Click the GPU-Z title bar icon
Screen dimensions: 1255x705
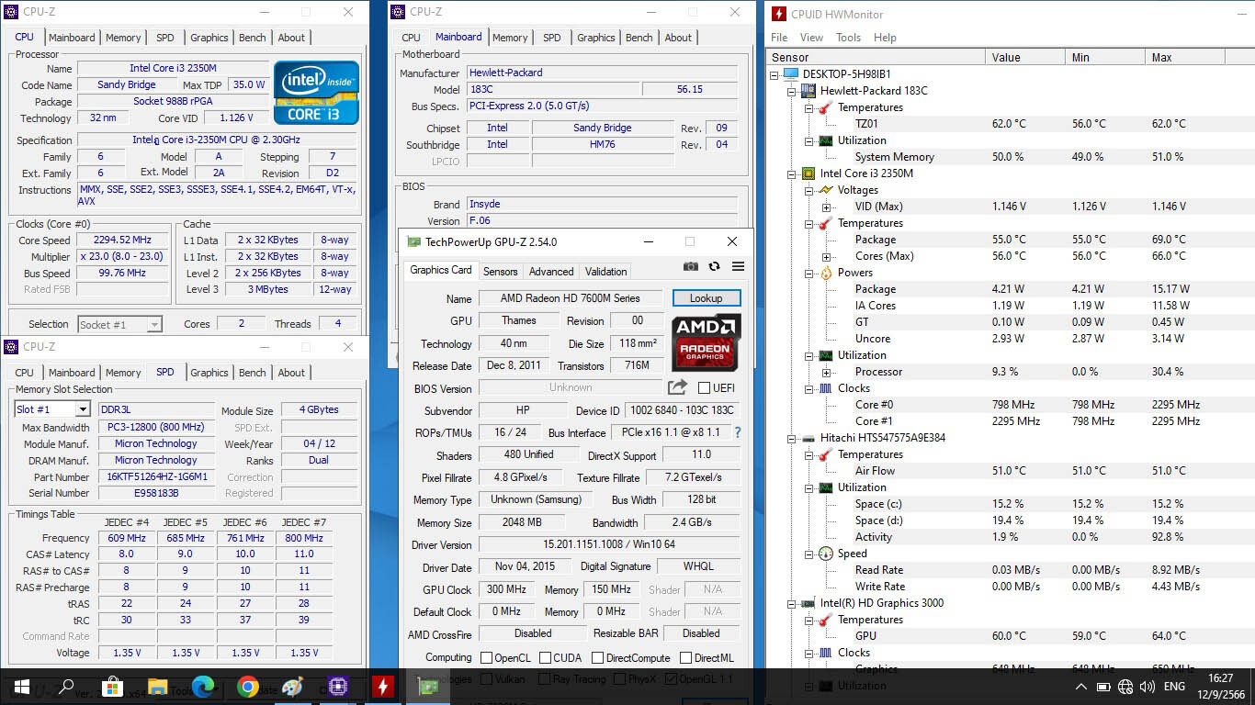point(414,241)
